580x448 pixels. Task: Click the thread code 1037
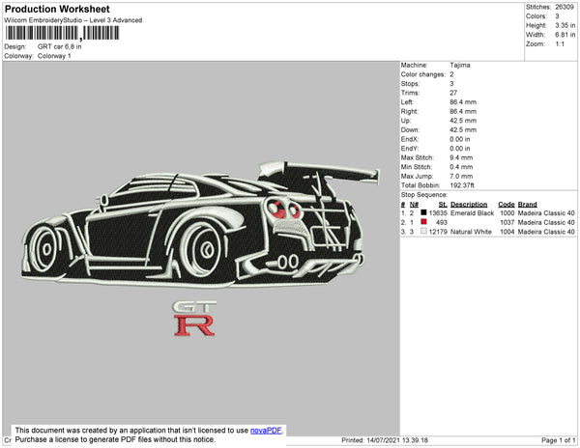(x=507, y=222)
